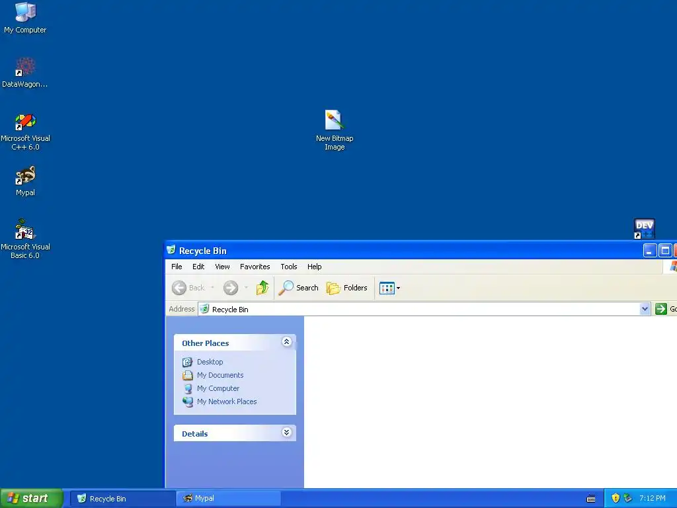This screenshot has height=508, width=677.
Task: Expand the Details panel
Action: click(x=286, y=433)
